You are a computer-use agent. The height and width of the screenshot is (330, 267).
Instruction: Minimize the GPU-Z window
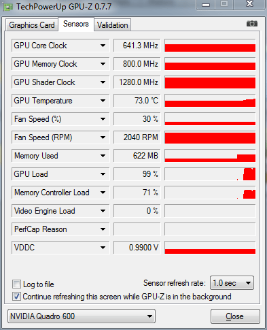coord(206,5)
